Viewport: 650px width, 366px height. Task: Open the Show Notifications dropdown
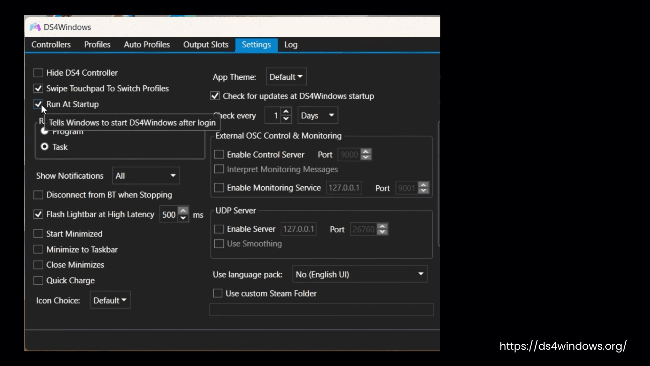pos(146,176)
